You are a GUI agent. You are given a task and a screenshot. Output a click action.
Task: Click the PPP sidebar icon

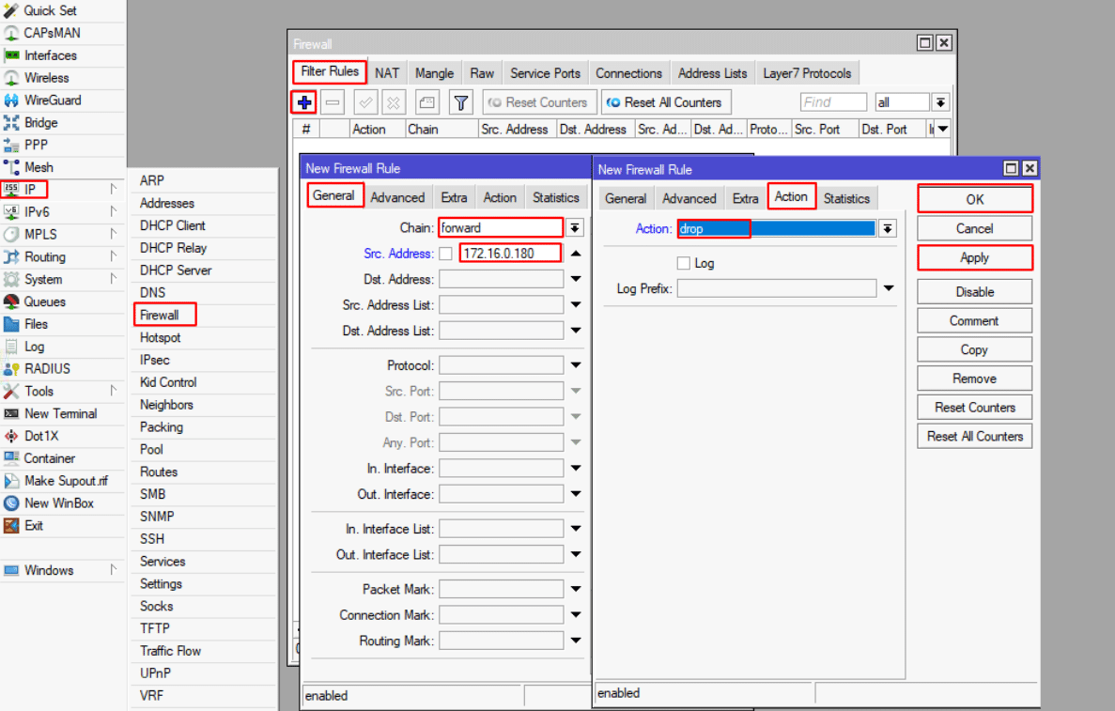(10, 145)
